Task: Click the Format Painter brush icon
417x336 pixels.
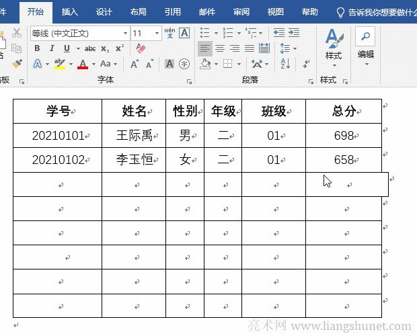Action: 17,63
